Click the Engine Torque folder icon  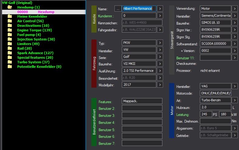point(10,30)
